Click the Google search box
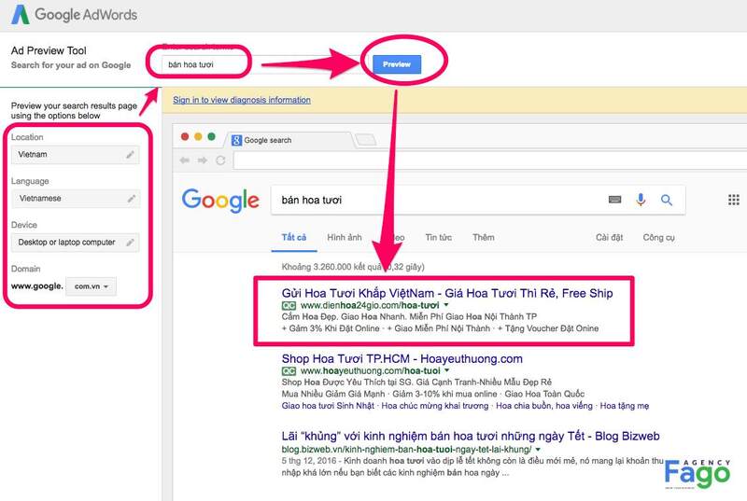Viewport: 747px width, 501px height. tap(478, 200)
